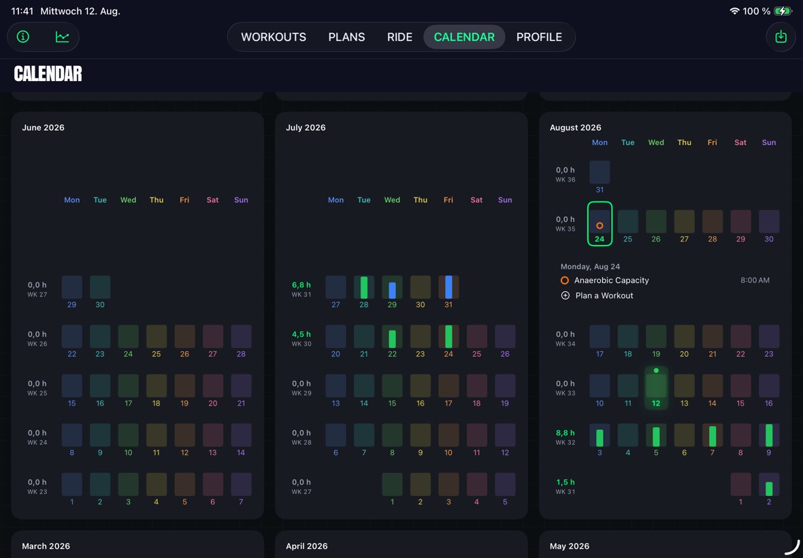
Task: Tap the Wi-Fi status icon
Action: pyautogui.click(x=734, y=11)
